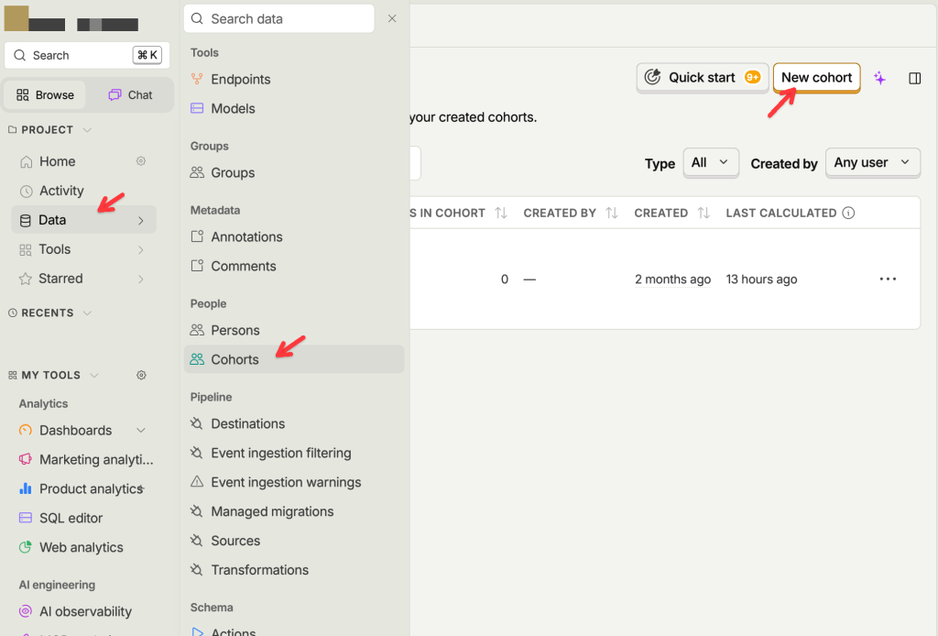
Task: Switch to the Chat tab
Action: 130,95
